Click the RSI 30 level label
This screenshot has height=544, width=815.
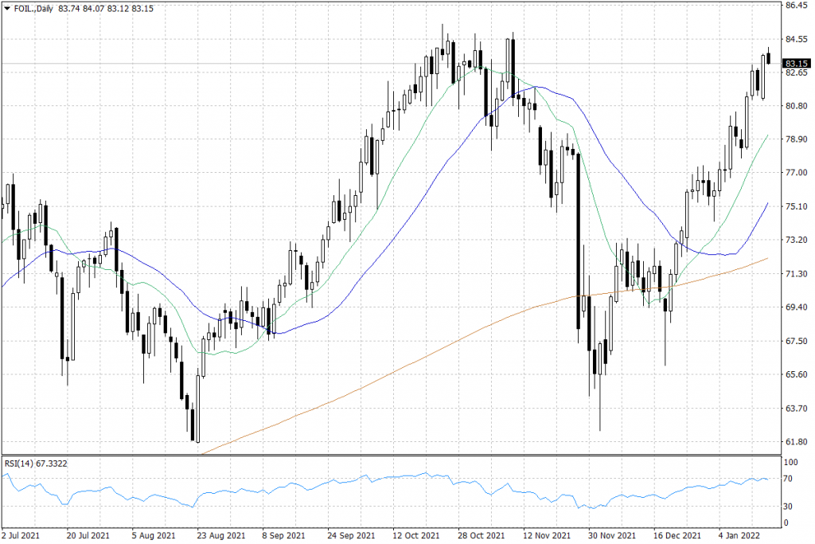789,506
